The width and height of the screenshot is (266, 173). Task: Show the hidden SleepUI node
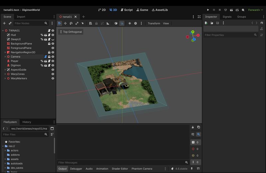pyautogui.click(x=53, y=39)
